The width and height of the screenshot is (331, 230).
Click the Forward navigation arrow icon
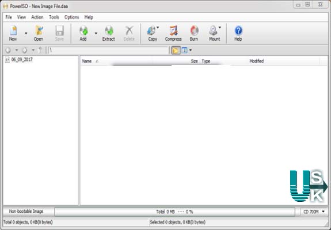(25, 50)
